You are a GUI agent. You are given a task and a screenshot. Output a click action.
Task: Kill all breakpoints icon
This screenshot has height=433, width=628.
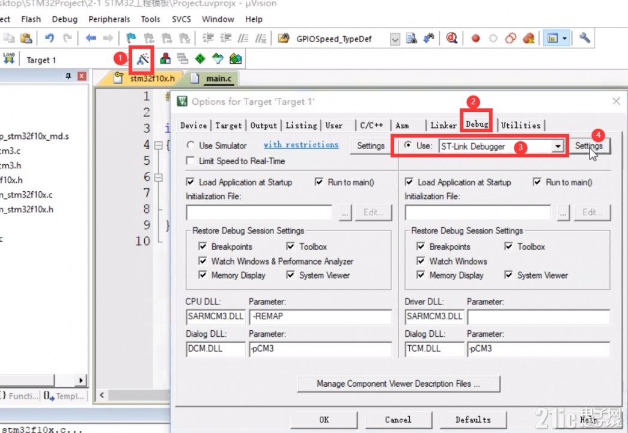[x=529, y=38]
